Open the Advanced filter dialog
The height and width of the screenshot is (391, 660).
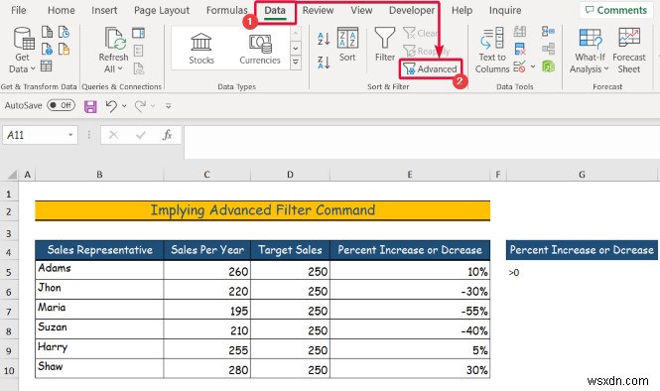[x=430, y=68]
